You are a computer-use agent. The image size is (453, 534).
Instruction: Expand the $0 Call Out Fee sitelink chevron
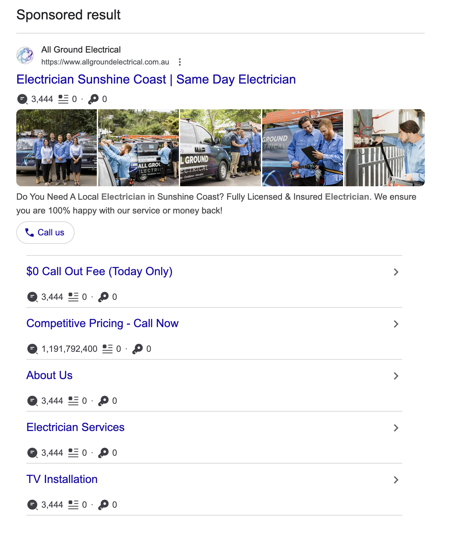[x=396, y=272]
